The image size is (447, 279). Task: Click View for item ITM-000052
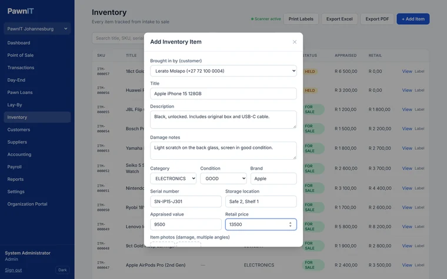click(x=407, y=168)
